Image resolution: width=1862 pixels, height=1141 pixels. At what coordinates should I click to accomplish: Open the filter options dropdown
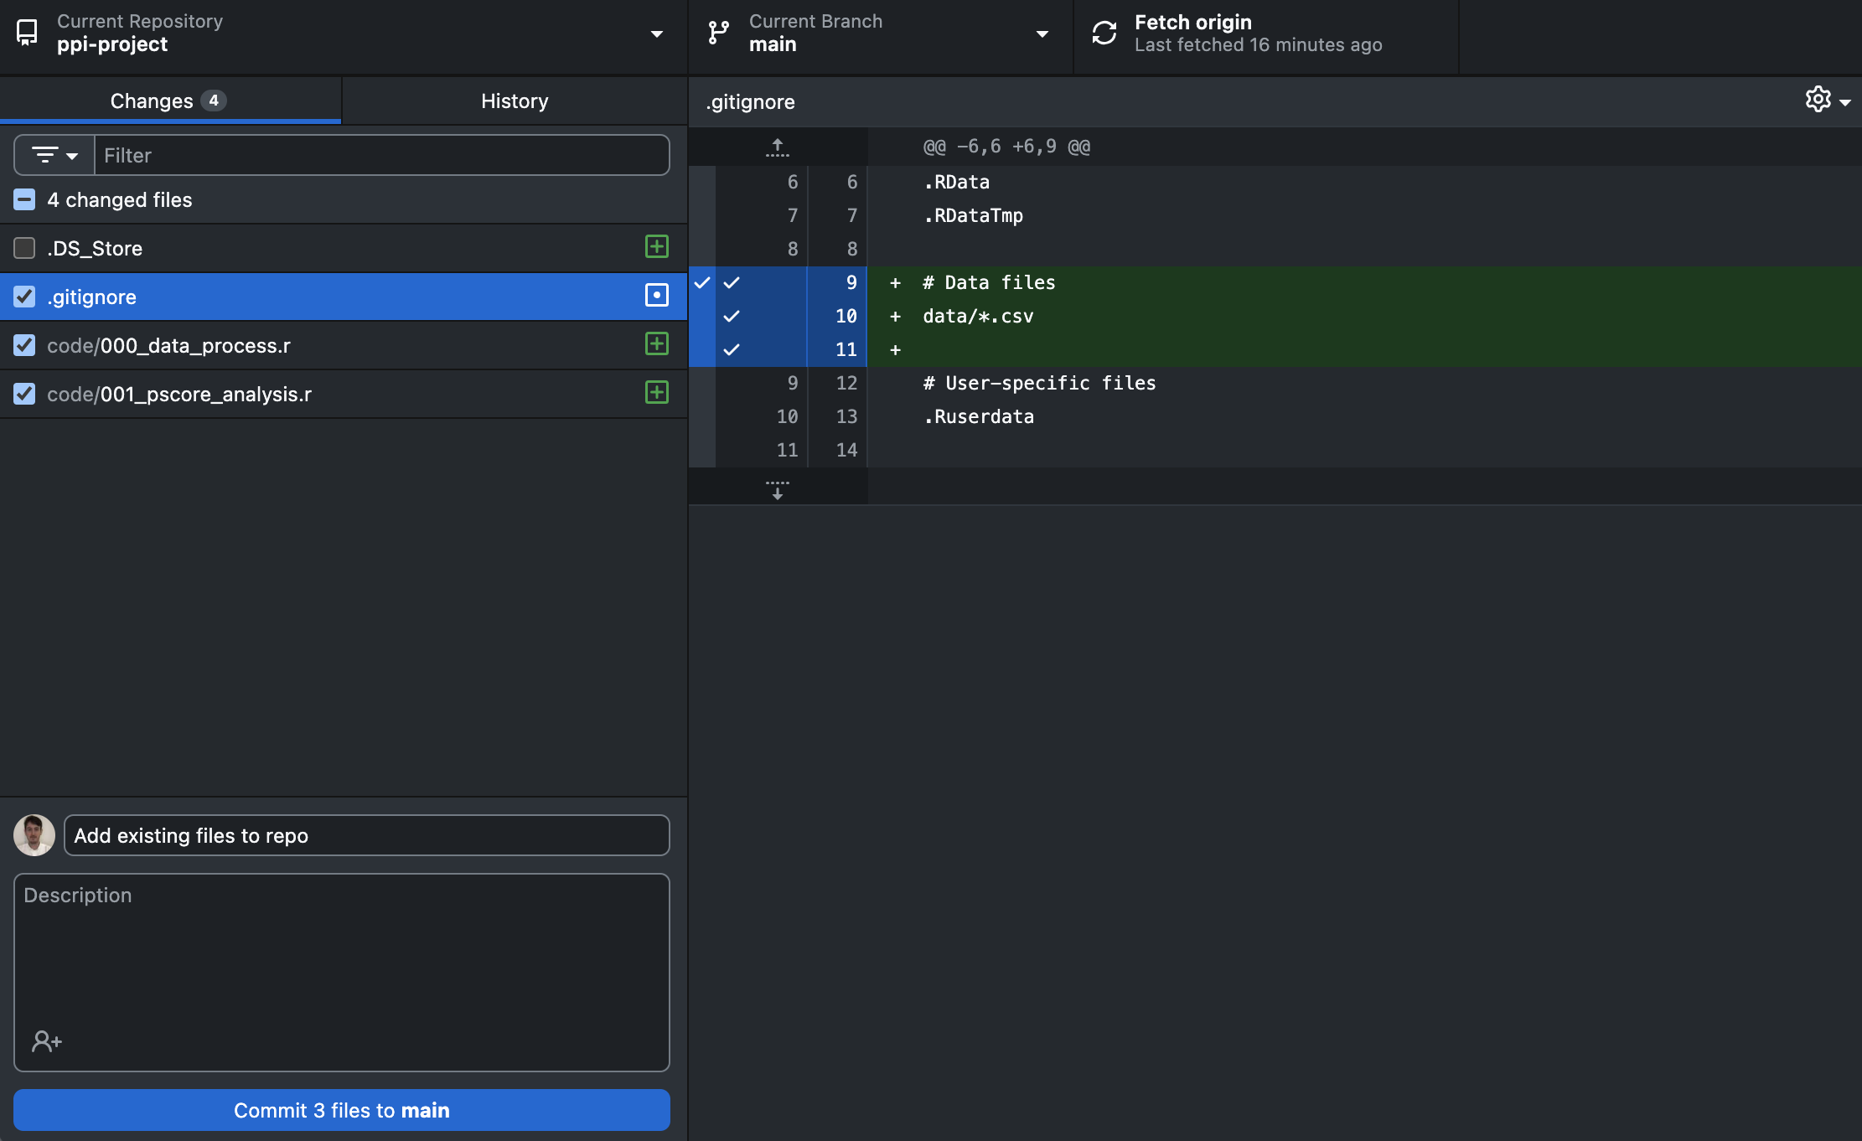coord(54,155)
